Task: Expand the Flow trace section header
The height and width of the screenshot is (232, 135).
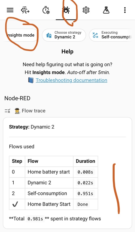Action: tap(25, 111)
